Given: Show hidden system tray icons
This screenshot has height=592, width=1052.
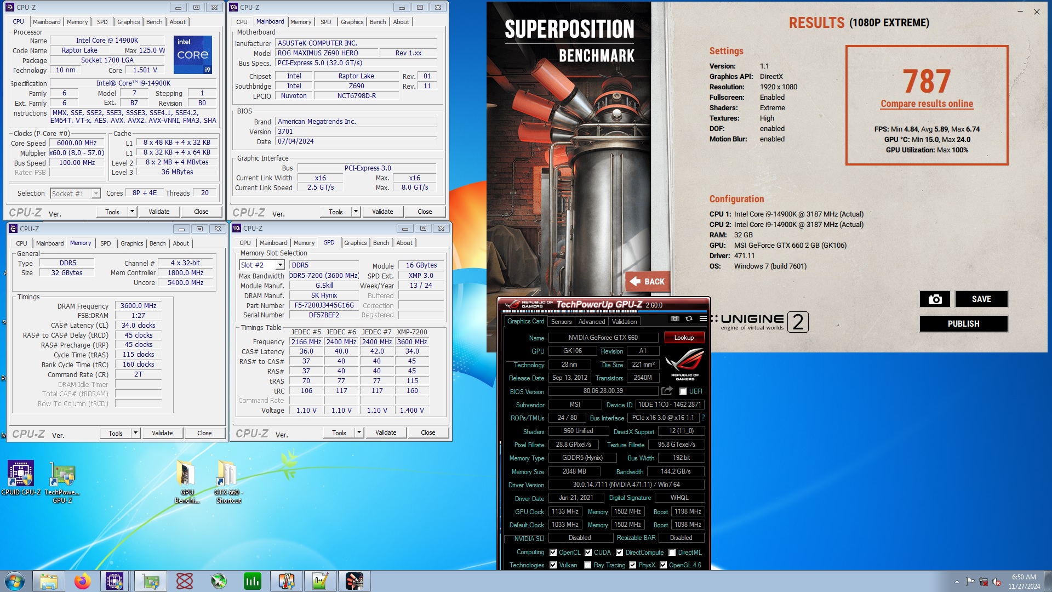Looking at the screenshot, I should click(x=957, y=582).
